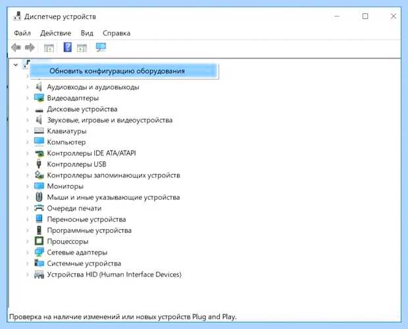This screenshot has width=408, height=329.
Task: Open the Действие menu
Action: tap(56, 34)
